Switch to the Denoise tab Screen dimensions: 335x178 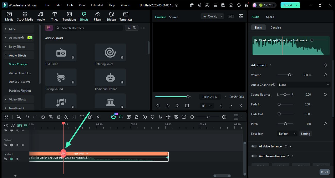(275, 27)
